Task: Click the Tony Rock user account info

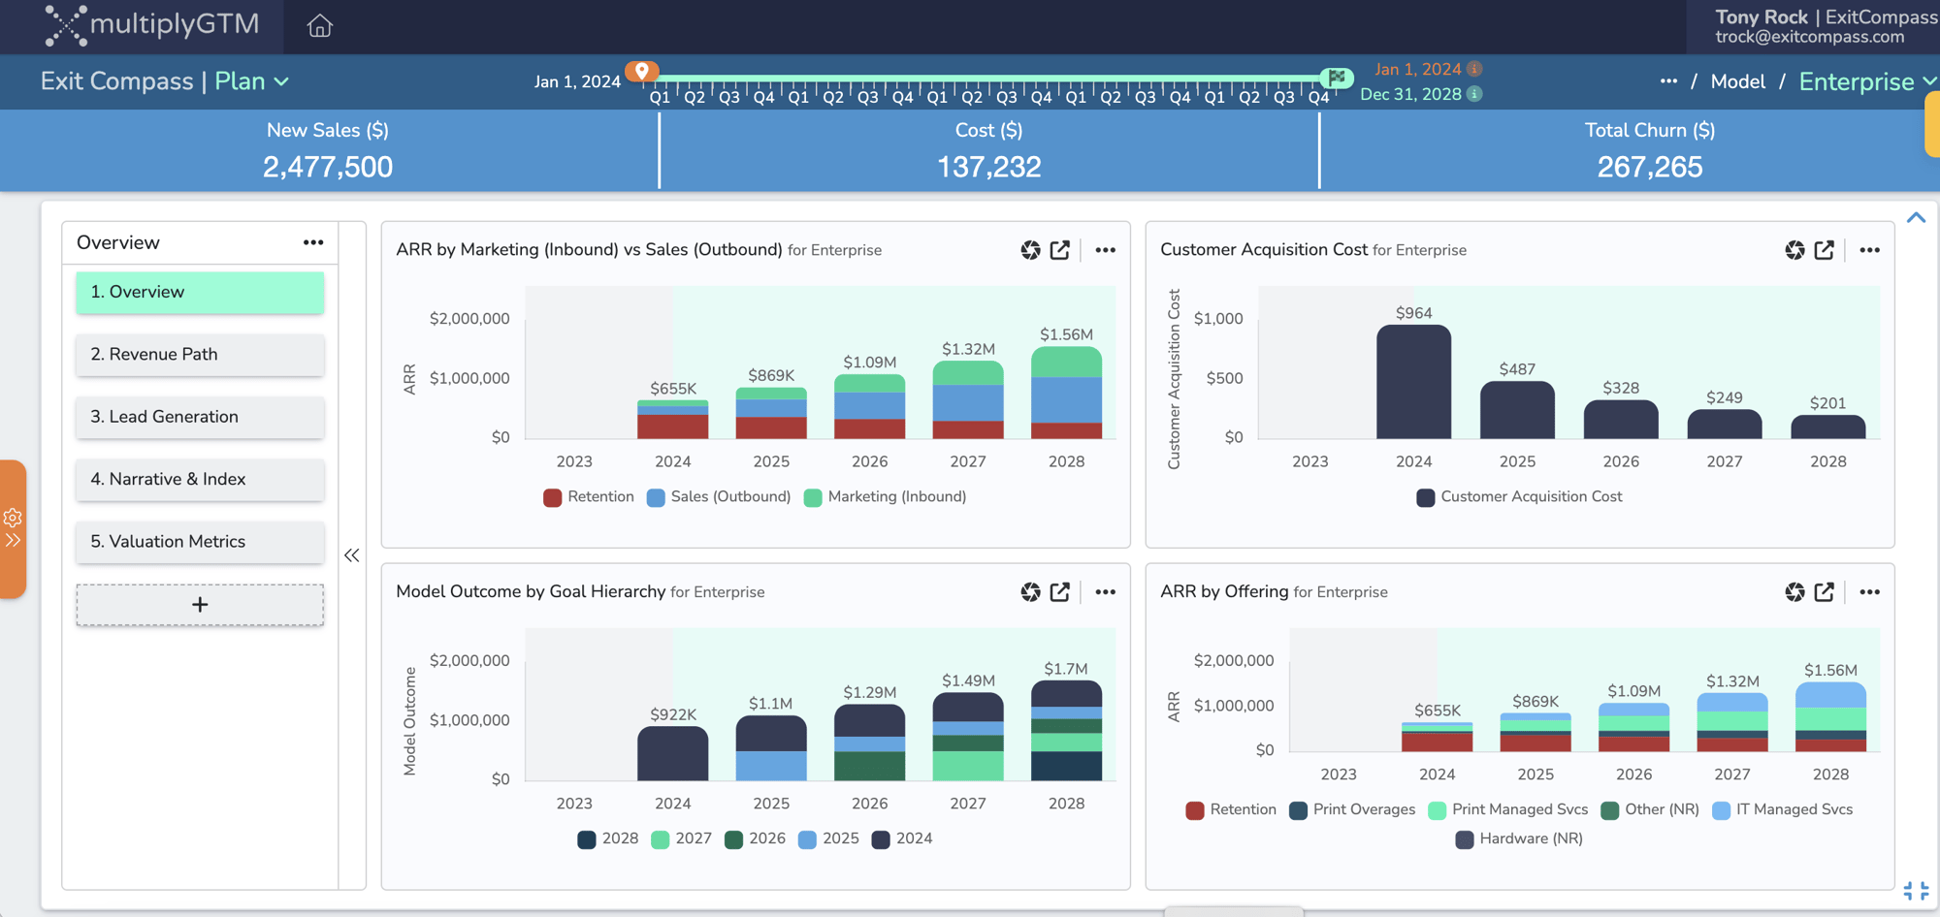Action: (1826, 26)
